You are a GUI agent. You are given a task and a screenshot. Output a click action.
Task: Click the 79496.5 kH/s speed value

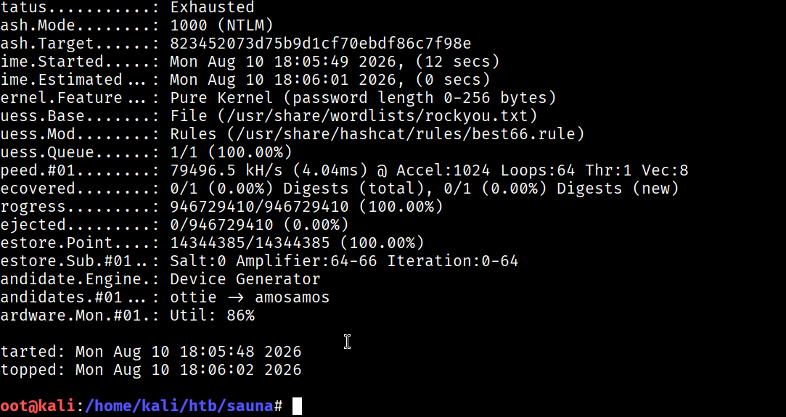[x=226, y=170]
